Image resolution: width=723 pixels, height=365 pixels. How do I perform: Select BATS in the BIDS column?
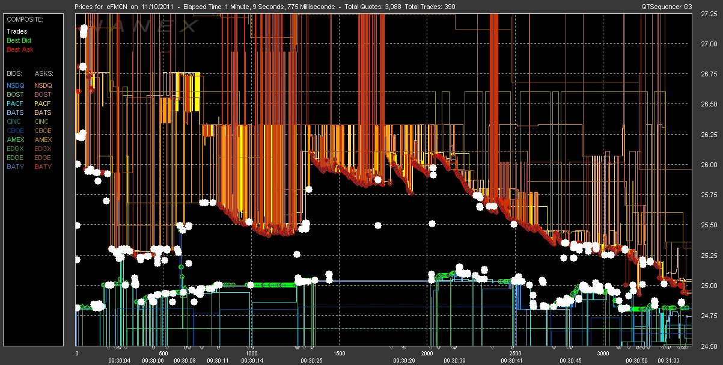[x=15, y=112]
